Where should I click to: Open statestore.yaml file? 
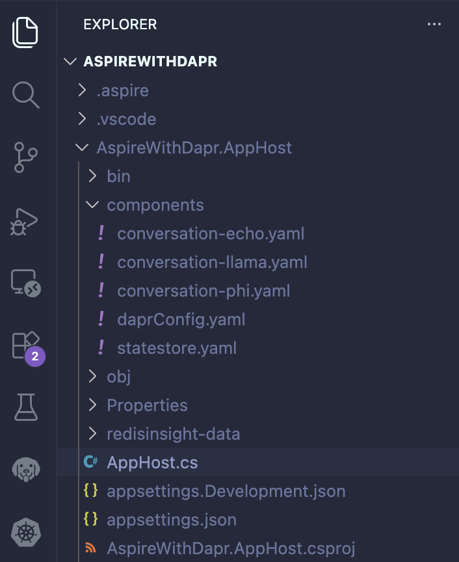point(177,348)
